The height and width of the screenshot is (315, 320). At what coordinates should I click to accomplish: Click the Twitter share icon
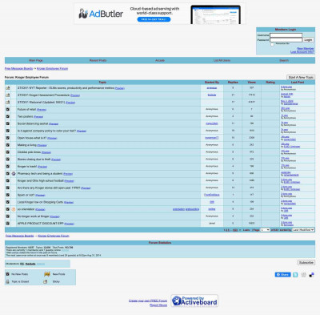(x=295, y=275)
